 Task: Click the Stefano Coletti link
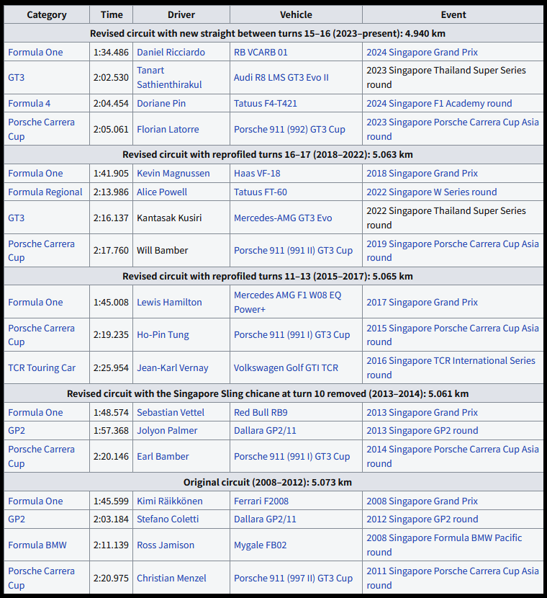(x=168, y=519)
